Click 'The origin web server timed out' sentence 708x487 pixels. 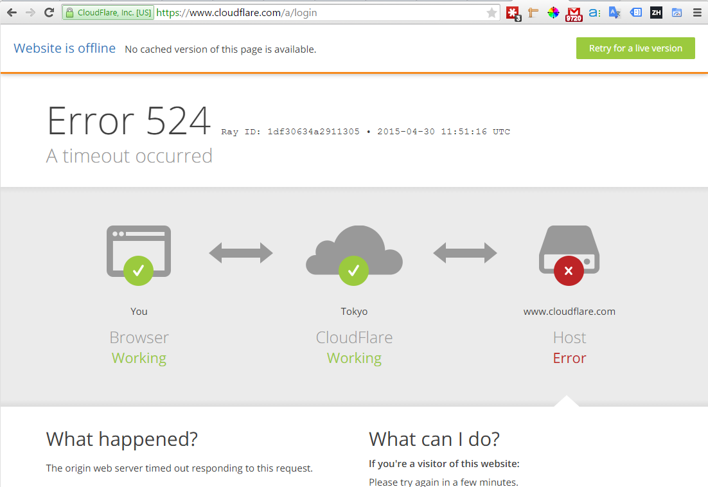[x=179, y=468]
